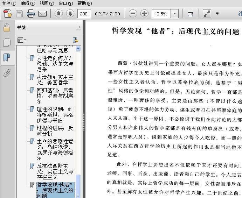This screenshot has height=198, width=242.
Task: Click the Create PDF icon
Action: [8, 14]
